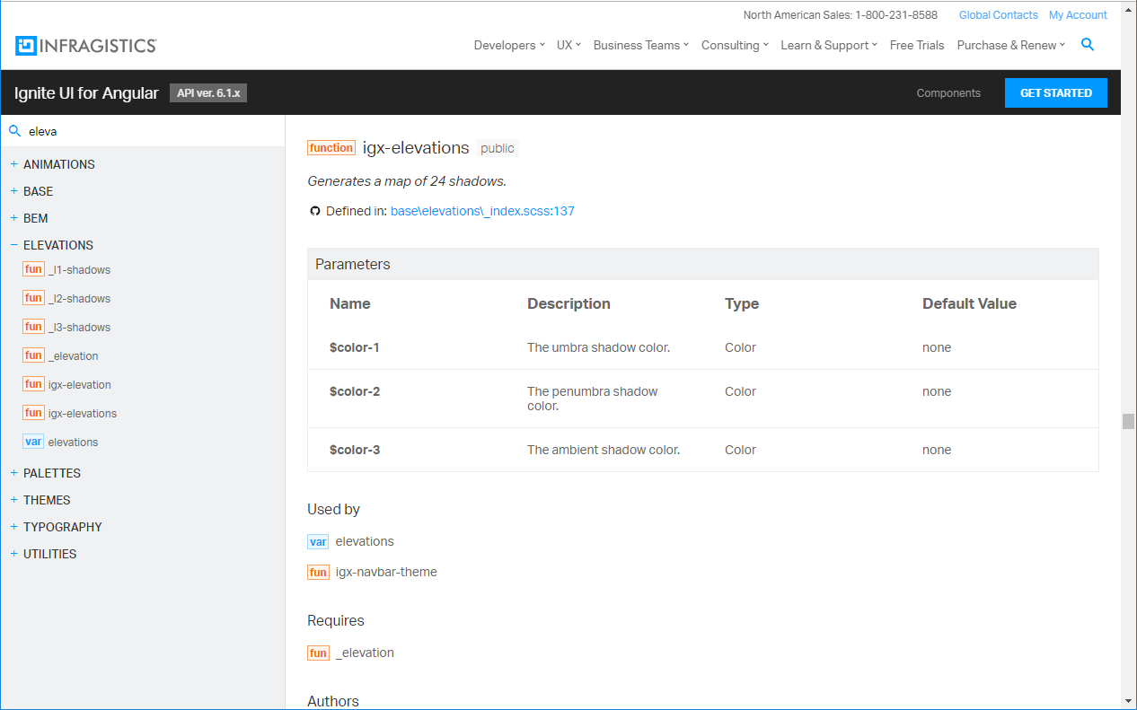1137x710 pixels.
Task: Expand the UTILITIES group
Action: click(13, 554)
